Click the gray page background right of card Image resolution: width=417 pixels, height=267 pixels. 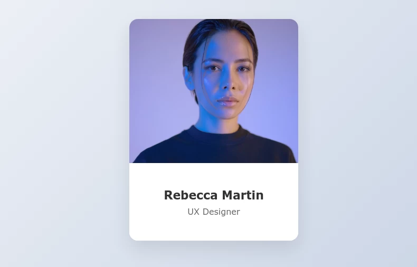[357, 133]
